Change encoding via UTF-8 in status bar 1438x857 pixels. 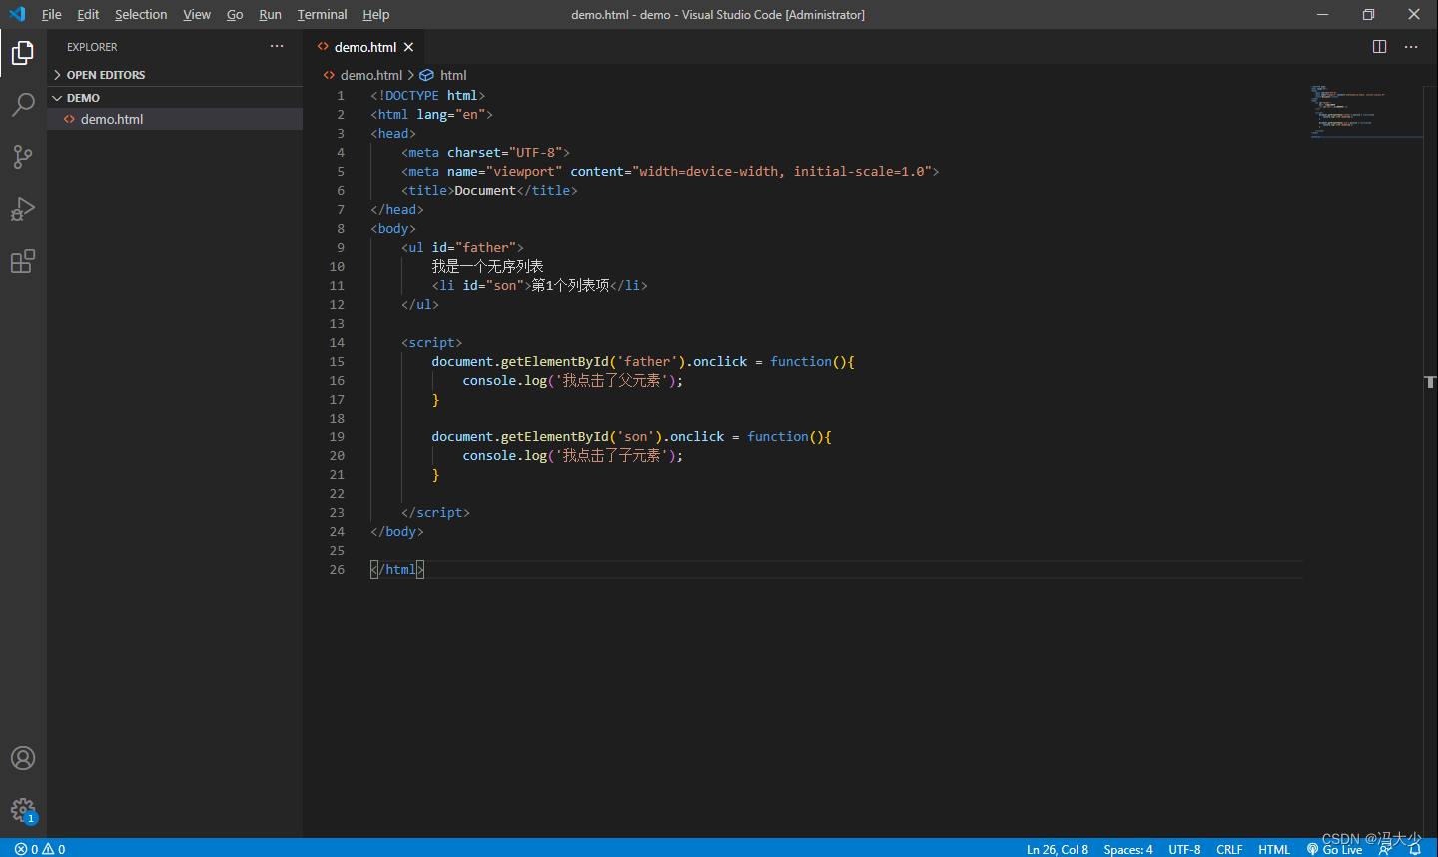(1184, 849)
